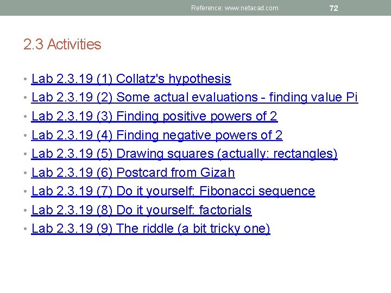Select the Postcard from Gizah link
Image resolution: width=391 pixels, height=293 pixels.
[133, 173]
